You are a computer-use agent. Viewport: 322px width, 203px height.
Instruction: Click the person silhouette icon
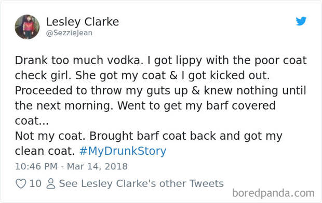coord(51,183)
